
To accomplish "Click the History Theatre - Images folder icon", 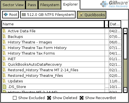I will (4, 42).
